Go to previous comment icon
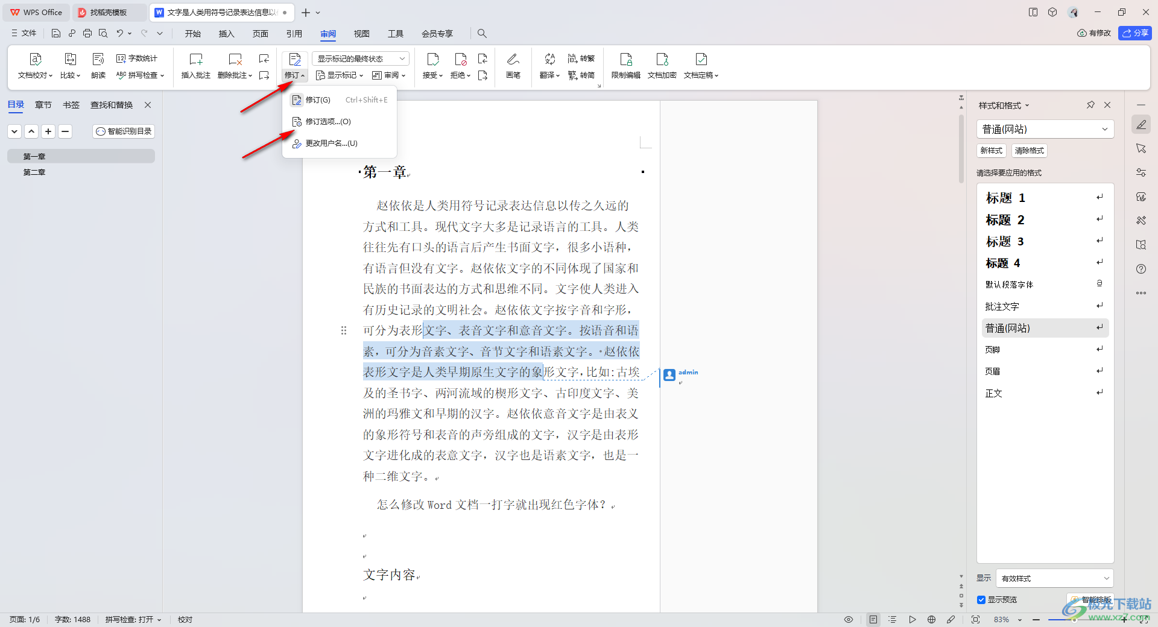 pyautogui.click(x=264, y=58)
